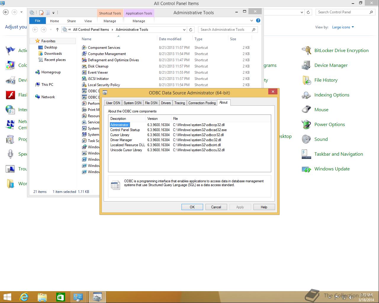
Task: Open Sound settings icon
Action: pyautogui.click(x=306, y=139)
